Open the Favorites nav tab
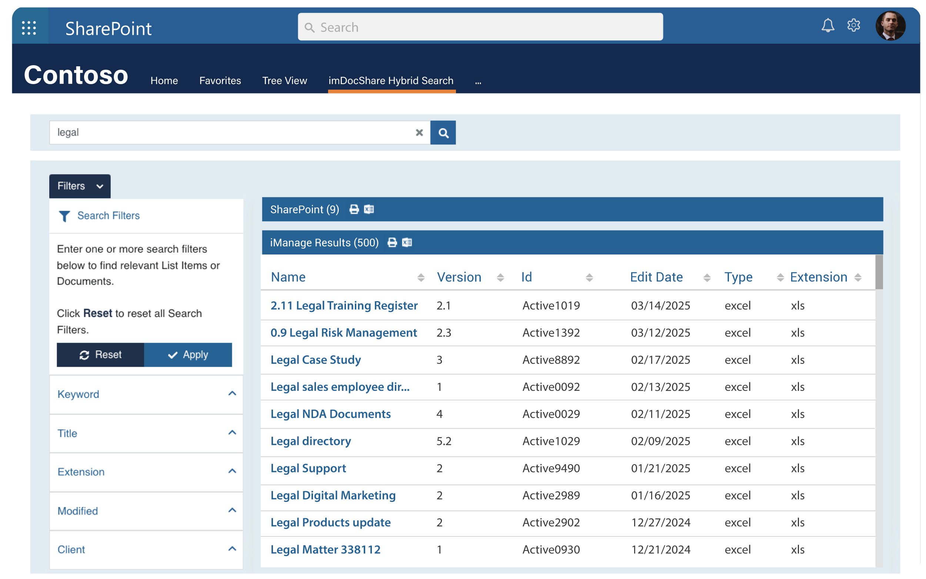The width and height of the screenshot is (926, 579). point(220,80)
